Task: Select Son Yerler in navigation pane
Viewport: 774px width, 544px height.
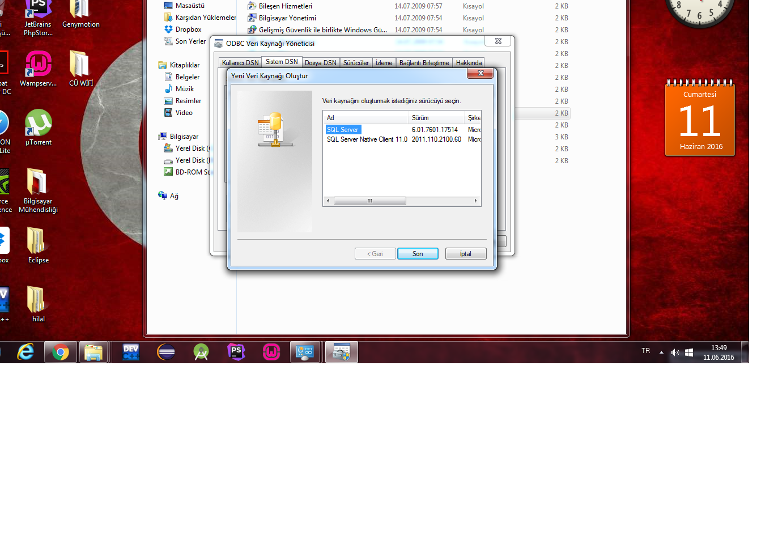Action: 185,41
